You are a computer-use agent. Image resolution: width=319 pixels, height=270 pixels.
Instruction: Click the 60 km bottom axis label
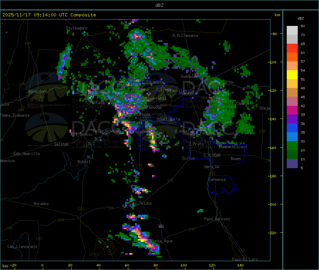pos(127,265)
